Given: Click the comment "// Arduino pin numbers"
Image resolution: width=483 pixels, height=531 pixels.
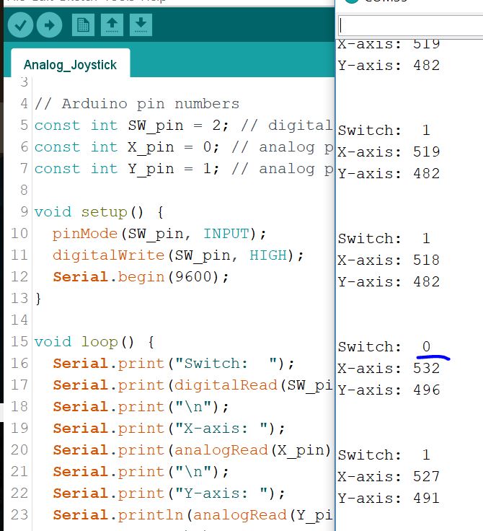Looking at the screenshot, I should (136, 103).
